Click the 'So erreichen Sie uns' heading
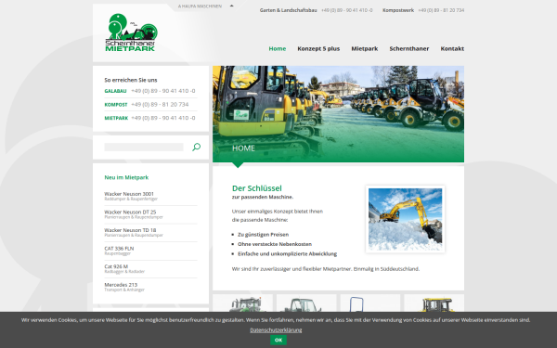The width and height of the screenshot is (557, 348). [x=131, y=80]
